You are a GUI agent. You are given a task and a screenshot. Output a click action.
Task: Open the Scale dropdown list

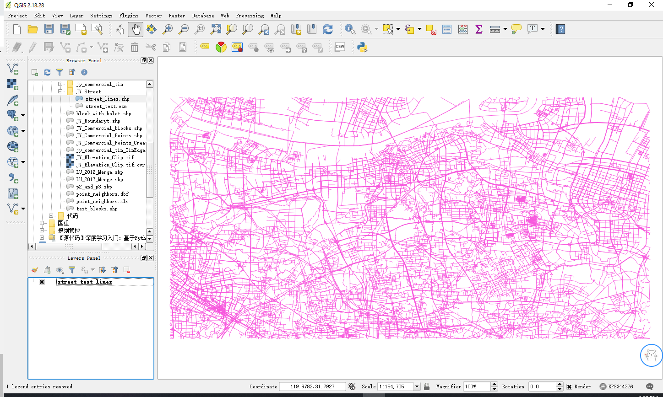coord(416,386)
